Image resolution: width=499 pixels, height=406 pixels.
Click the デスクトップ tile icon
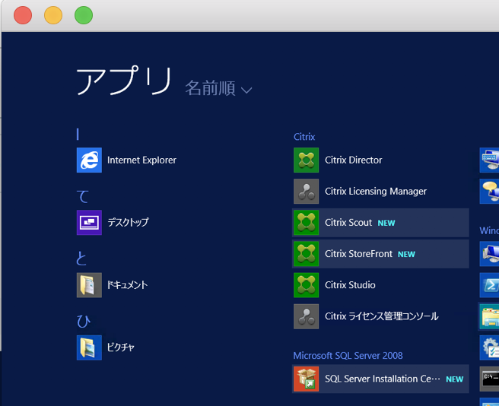pos(89,223)
